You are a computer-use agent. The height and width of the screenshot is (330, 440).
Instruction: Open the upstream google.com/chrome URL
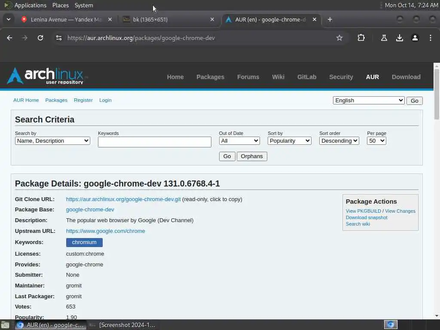coord(106,231)
